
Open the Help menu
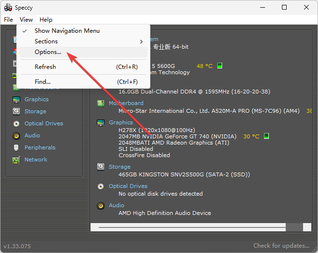click(46, 20)
